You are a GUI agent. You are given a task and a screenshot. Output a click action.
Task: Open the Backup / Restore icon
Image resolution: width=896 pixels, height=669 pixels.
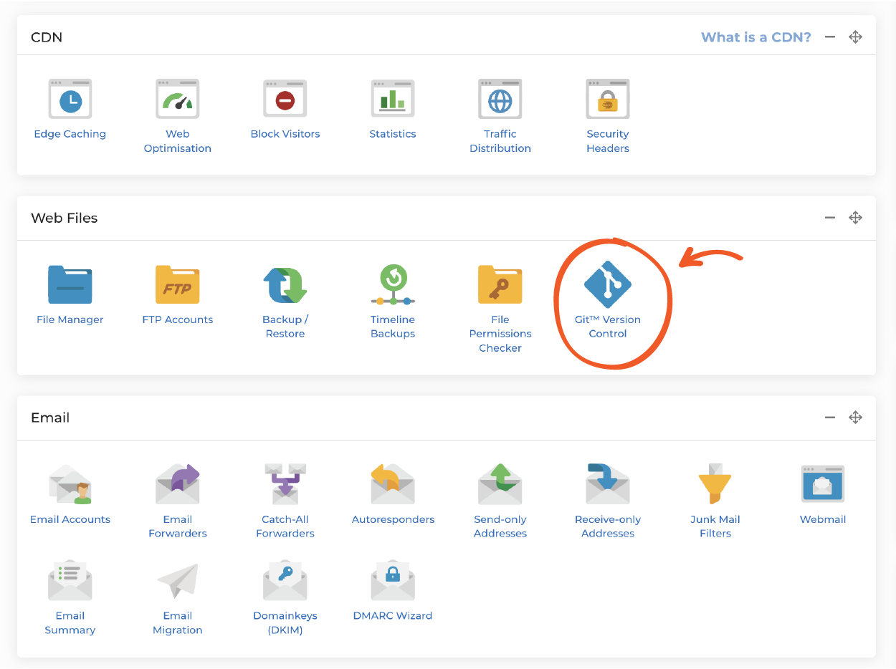pyautogui.click(x=285, y=284)
